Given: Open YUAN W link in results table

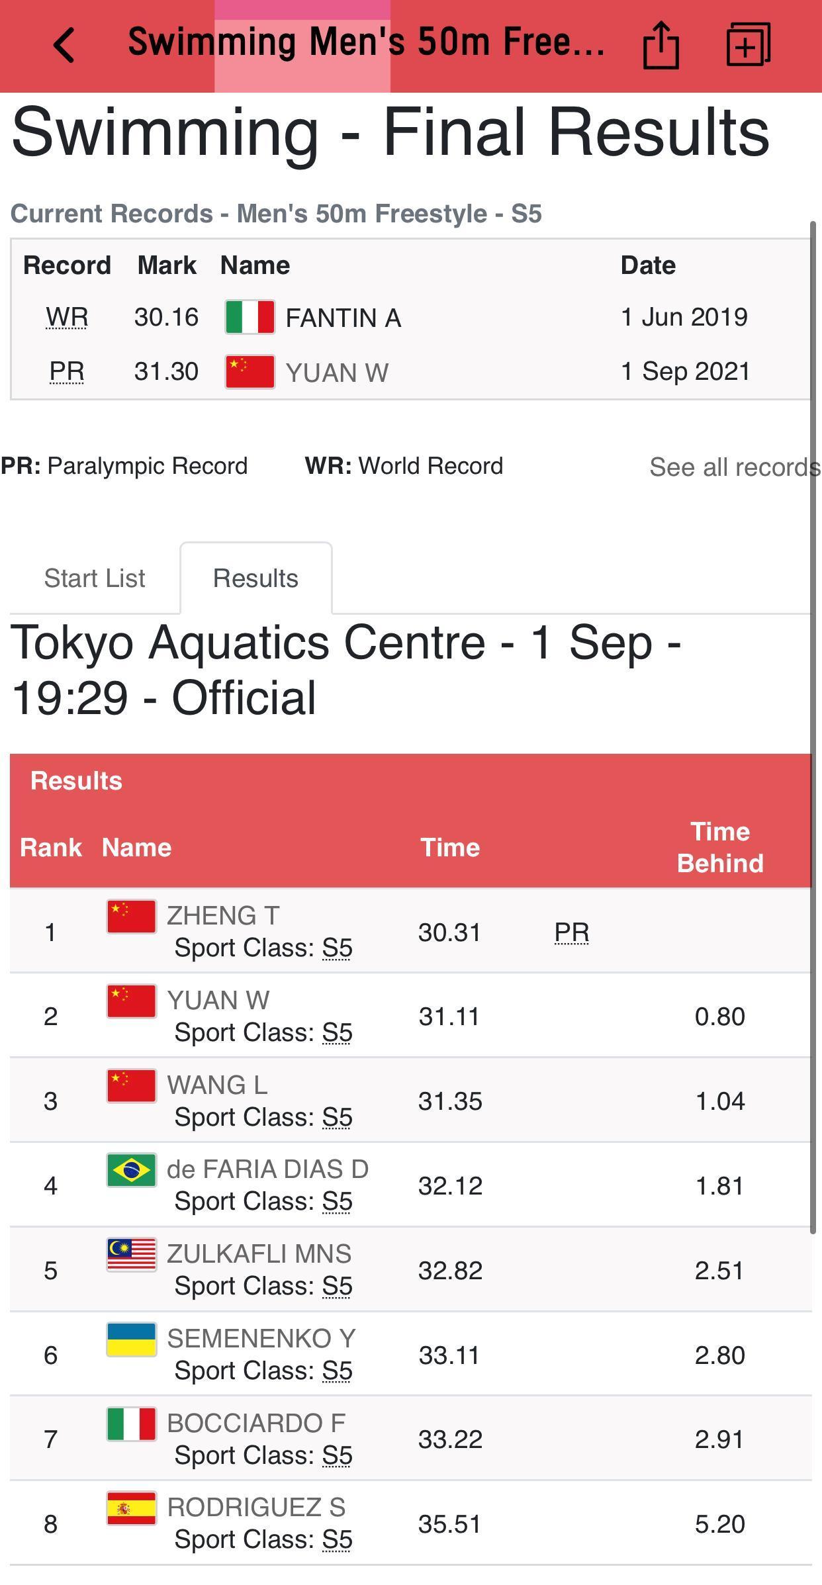Looking at the screenshot, I should (x=218, y=1001).
